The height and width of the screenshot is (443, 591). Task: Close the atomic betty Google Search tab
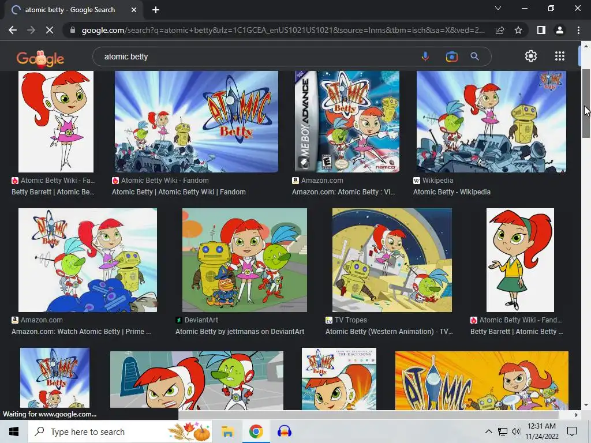tap(134, 10)
